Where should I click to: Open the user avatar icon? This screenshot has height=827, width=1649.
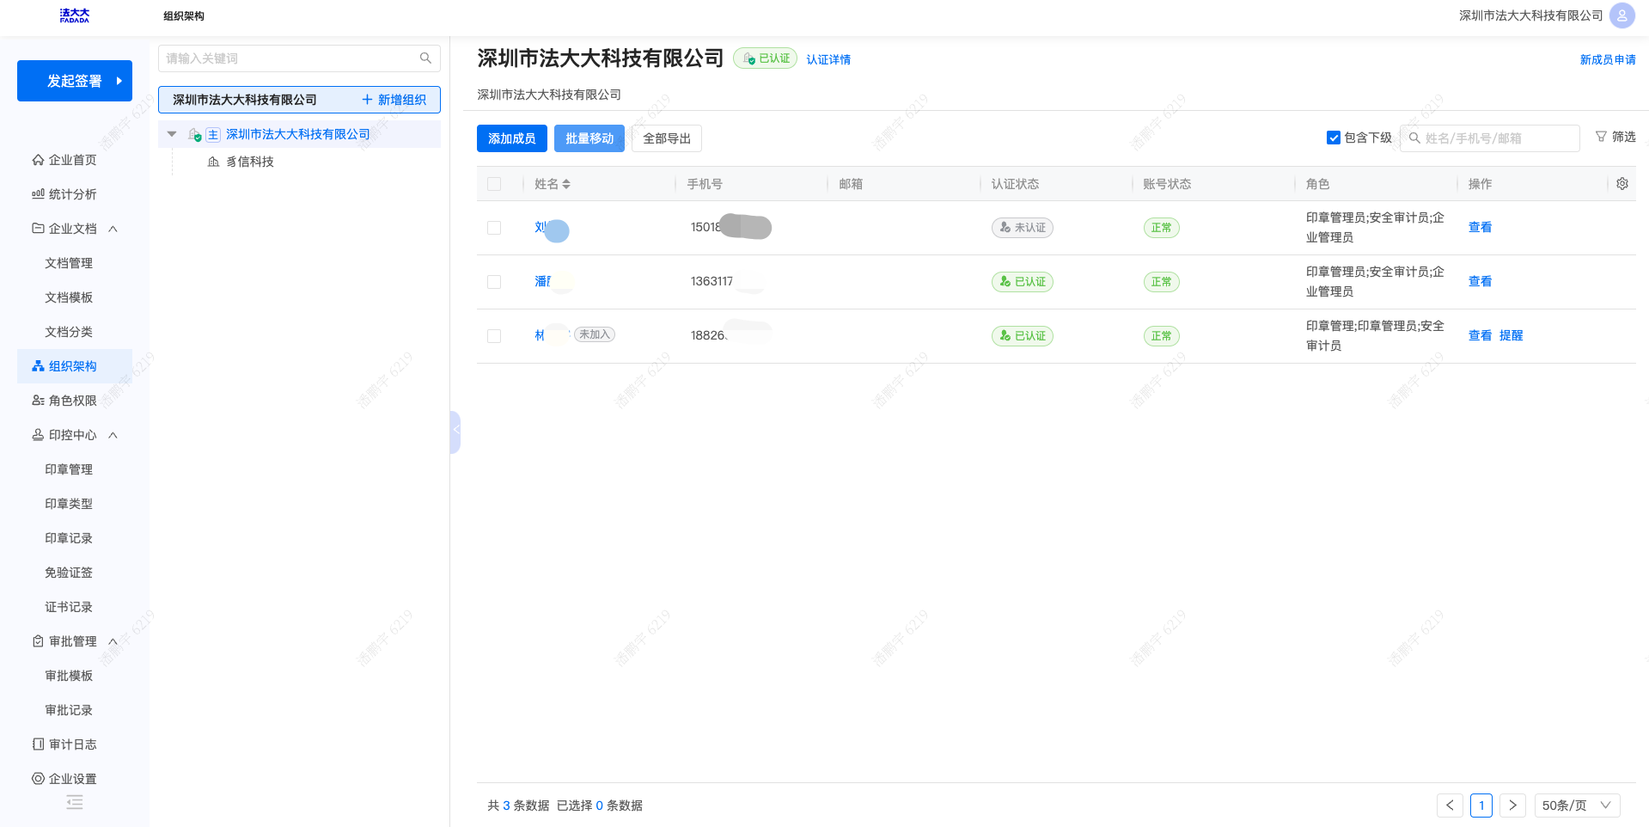point(1622,15)
